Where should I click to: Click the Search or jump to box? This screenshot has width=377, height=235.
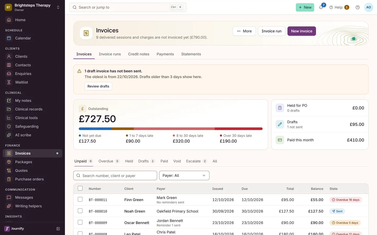pos(128,7)
